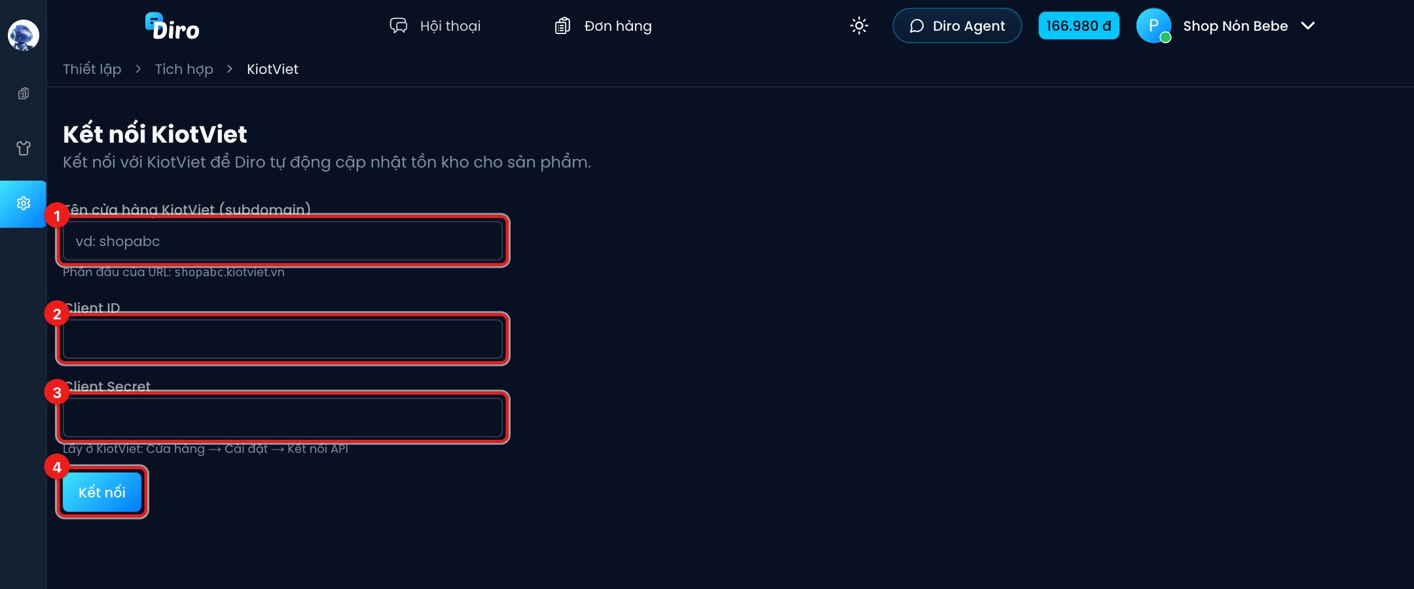This screenshot has width=1414, height=589.
Task: Click the robot avatar icon in the sidebar
Action: pyautogui.click(x=24, y=35)
